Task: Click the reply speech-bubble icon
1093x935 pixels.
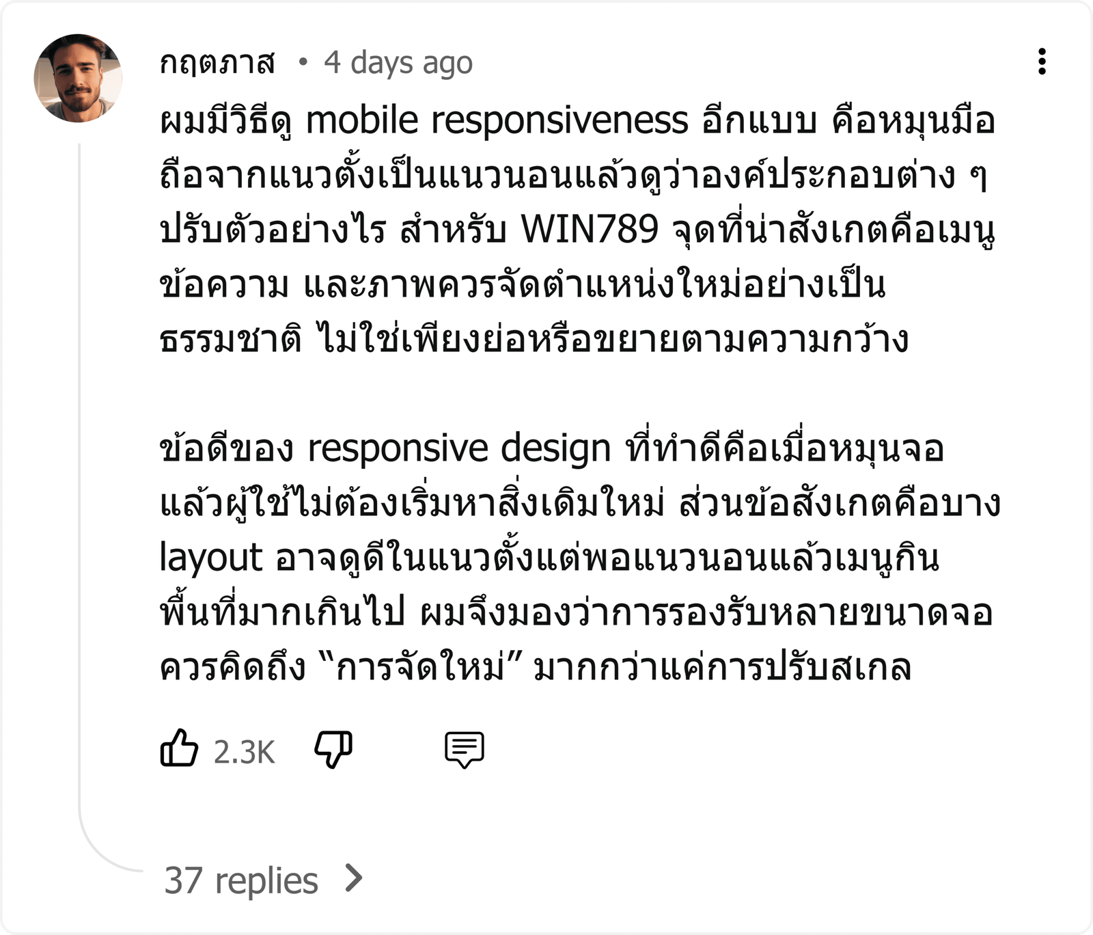Action: coord(465,750)
